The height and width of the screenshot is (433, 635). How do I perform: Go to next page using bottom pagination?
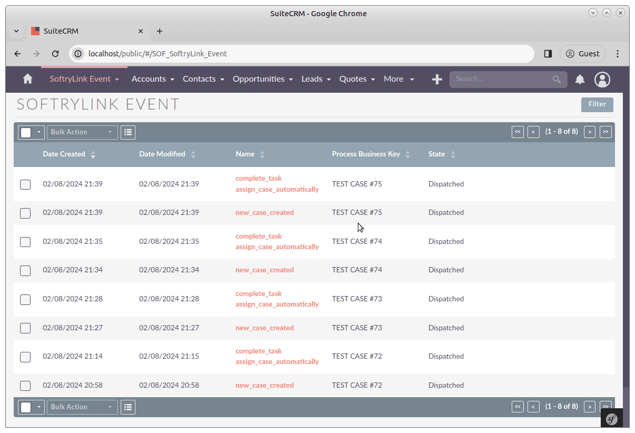[590, 407]
